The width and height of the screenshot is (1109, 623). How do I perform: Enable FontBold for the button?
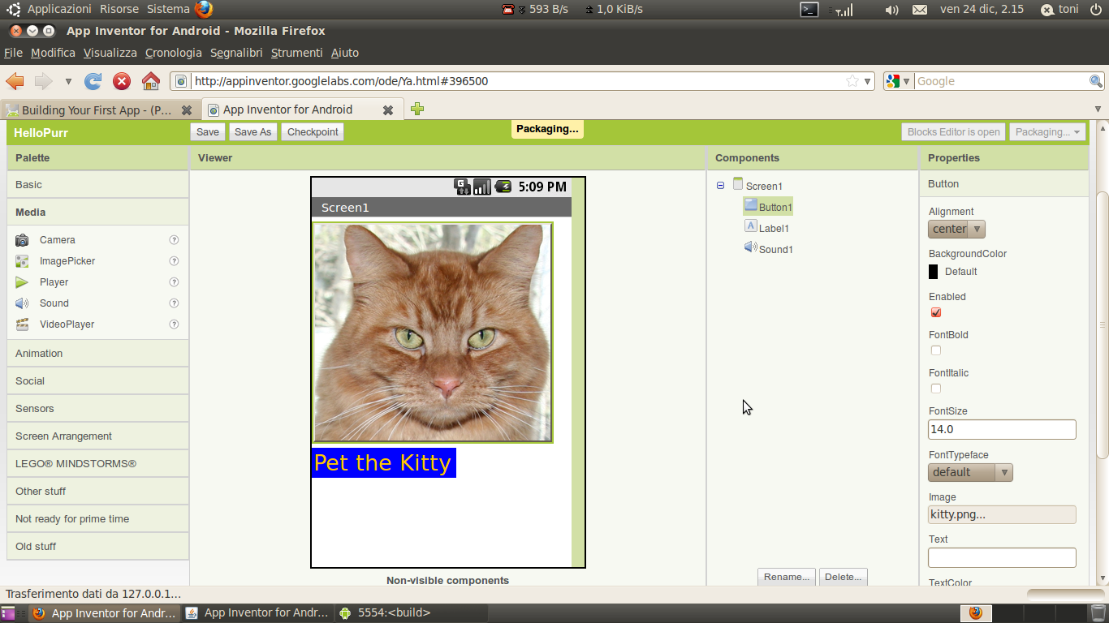[x=935, y=350]
